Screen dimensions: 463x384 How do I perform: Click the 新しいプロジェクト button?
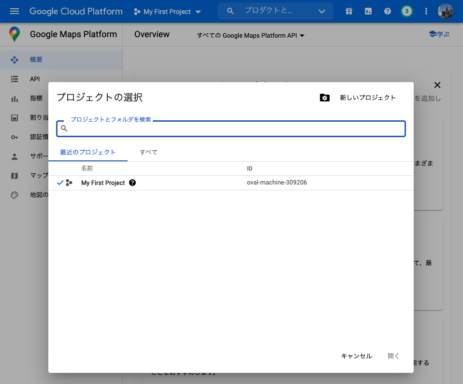[367, 97]
